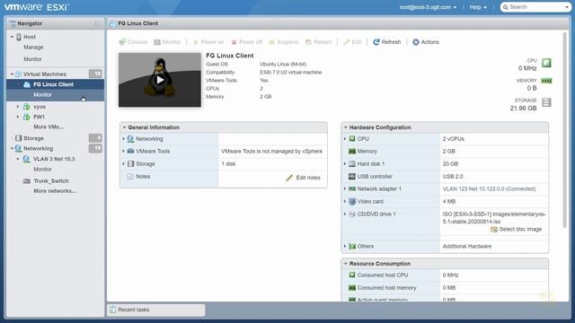
Task: Click the CPU usage summary icon
Action: pyautogui.click(x=546, y=63)
